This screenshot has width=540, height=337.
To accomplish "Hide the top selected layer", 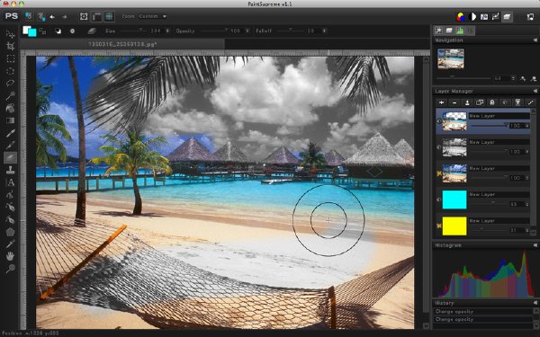I will point(439,121).
